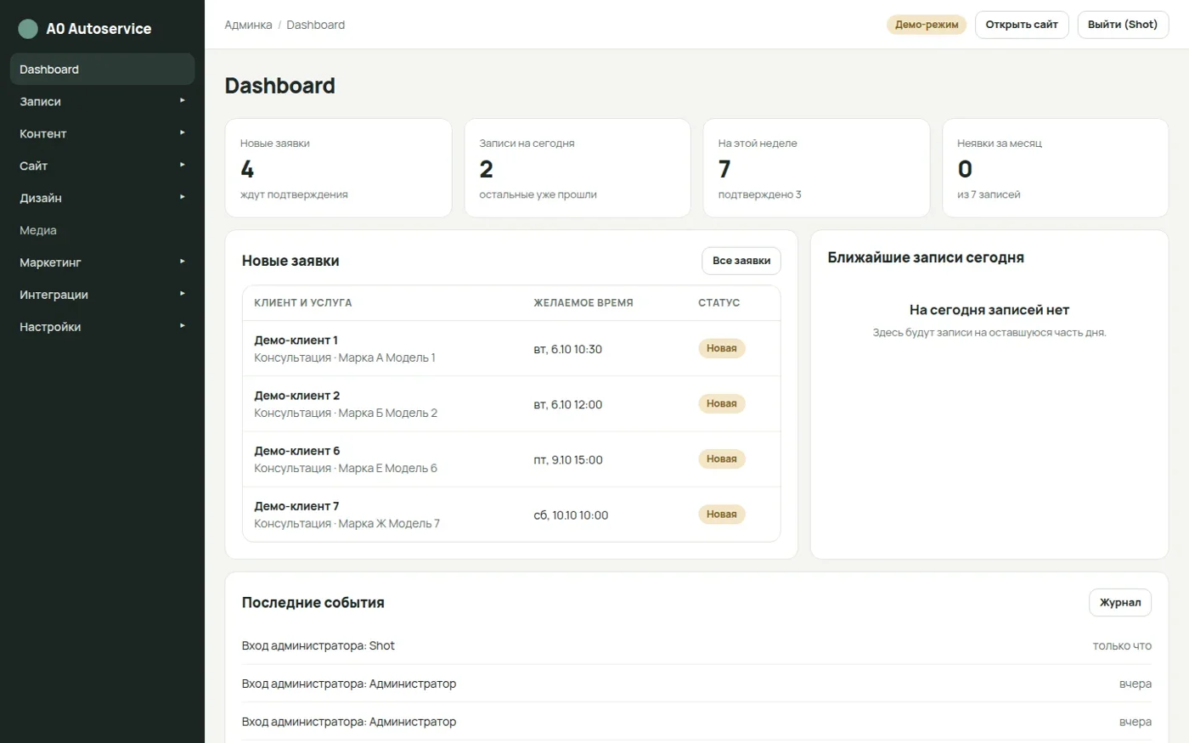Click the ЖЕЛАЕМОЕ ВРЕМЯ column header
The height and width of the screenshot is (743, 1189).
click(x=583, y=303)
